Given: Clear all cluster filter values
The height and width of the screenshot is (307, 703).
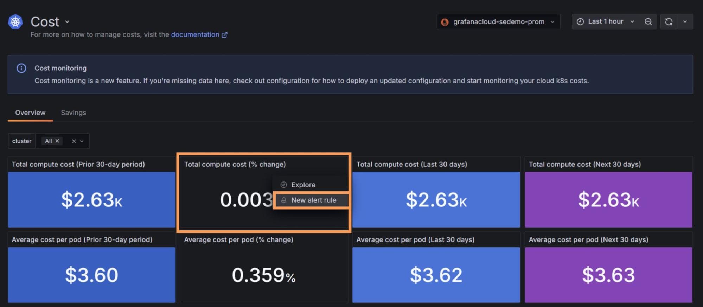Looking at the screenshot, I should click(74, 141).
